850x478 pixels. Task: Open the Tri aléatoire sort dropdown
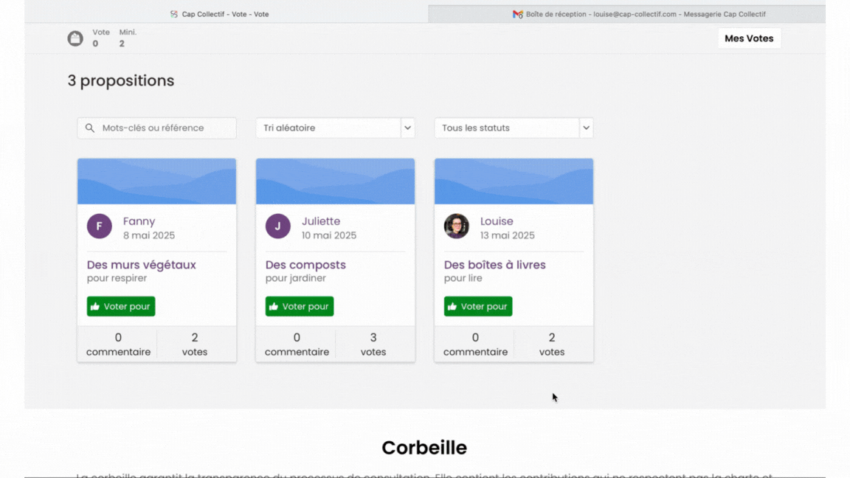point(335,128)
